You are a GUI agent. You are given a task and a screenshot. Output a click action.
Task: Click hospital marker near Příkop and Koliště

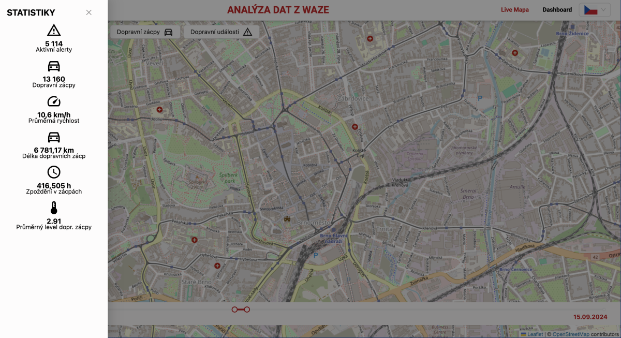(x=355, y=127)
